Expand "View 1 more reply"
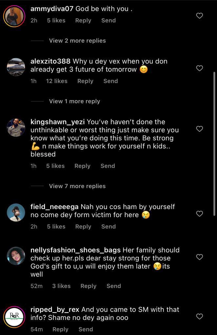 coord(74,101)
